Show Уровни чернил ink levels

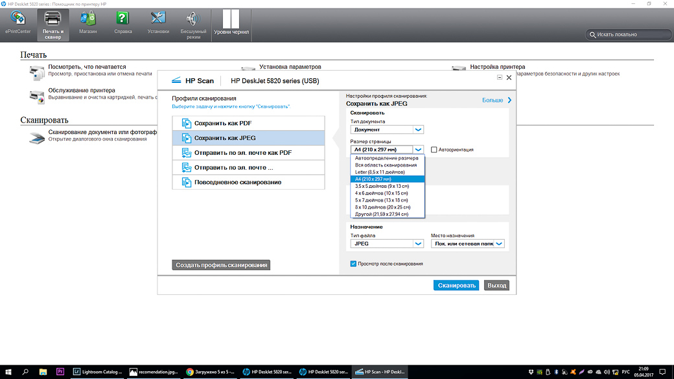pos(231,22)
